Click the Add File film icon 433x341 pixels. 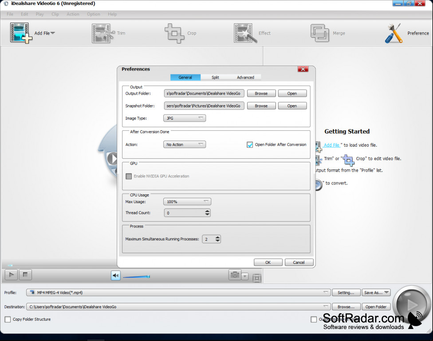(21, 33)
